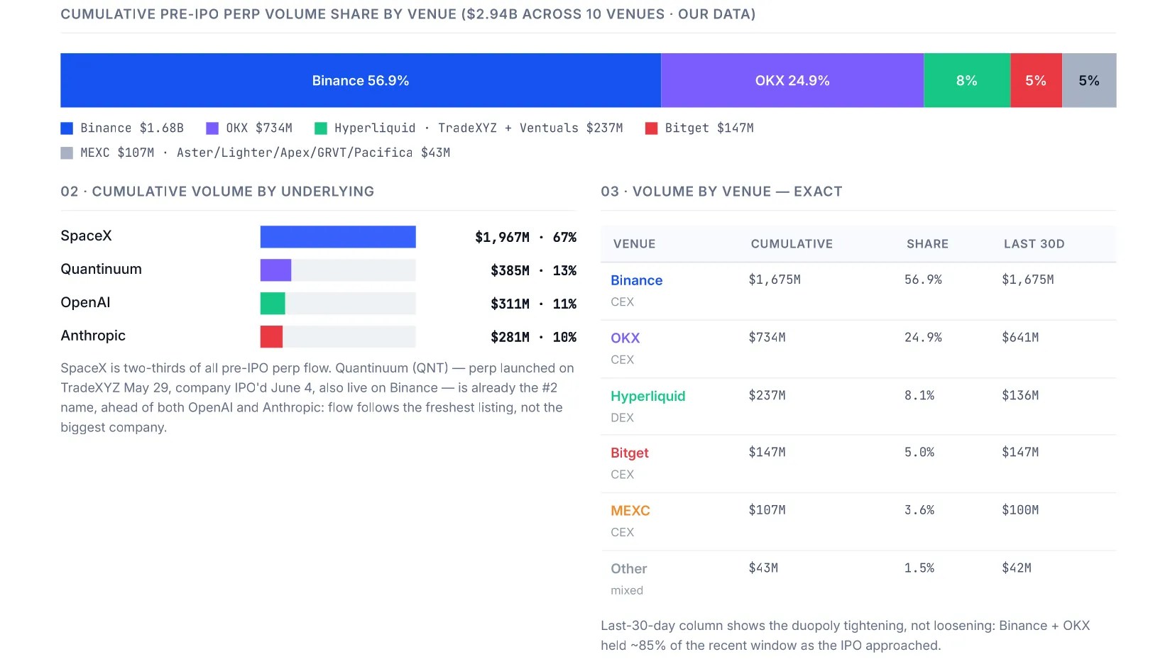Image resolution: width=1175 pixels, height=669 pixels.
Task: Click the Other venue row label
Action: click(629, 569)
